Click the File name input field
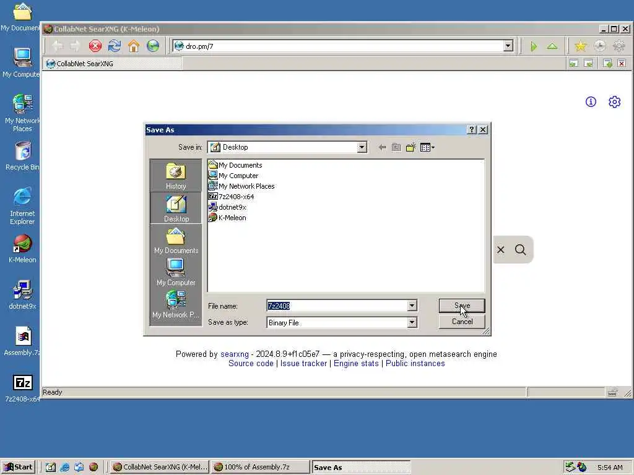This screenshot has width=634, height=475. pos(337,306)
